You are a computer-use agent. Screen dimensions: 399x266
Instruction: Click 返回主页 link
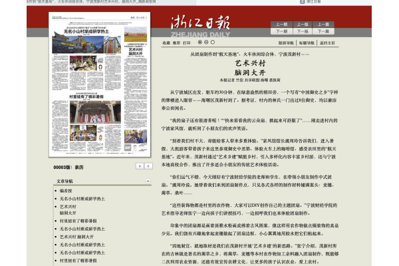pyautogui.click(x=327, y=42)
